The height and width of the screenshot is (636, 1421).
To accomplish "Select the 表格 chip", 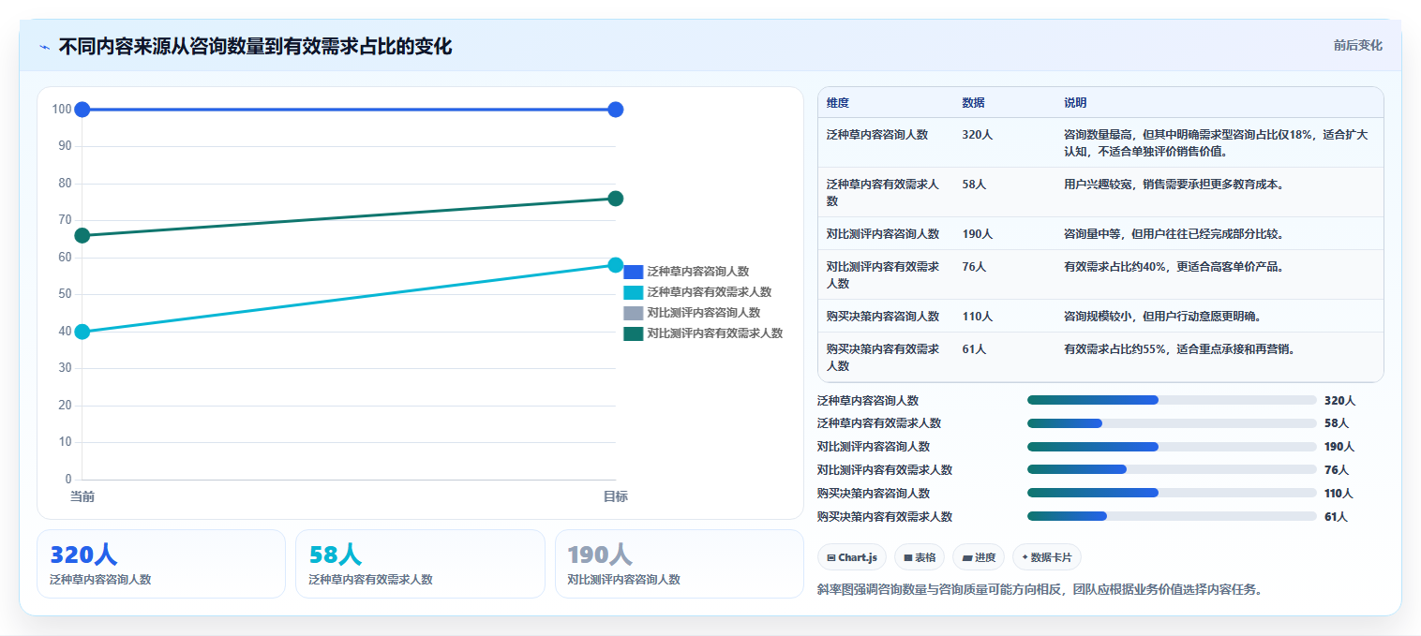I will [x=920, y=557].
